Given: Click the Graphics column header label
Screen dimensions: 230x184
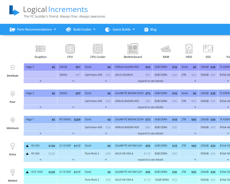Looking at the screenshot, I should tap(40, 57).
